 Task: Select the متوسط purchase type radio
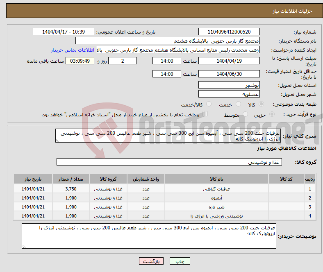(245, 114)
